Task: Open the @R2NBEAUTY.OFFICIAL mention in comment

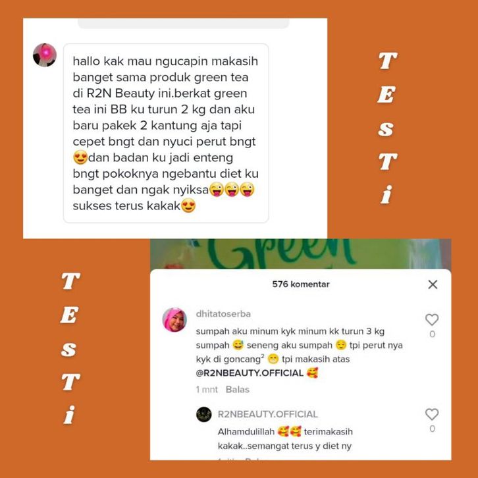Action: [250, 373]
